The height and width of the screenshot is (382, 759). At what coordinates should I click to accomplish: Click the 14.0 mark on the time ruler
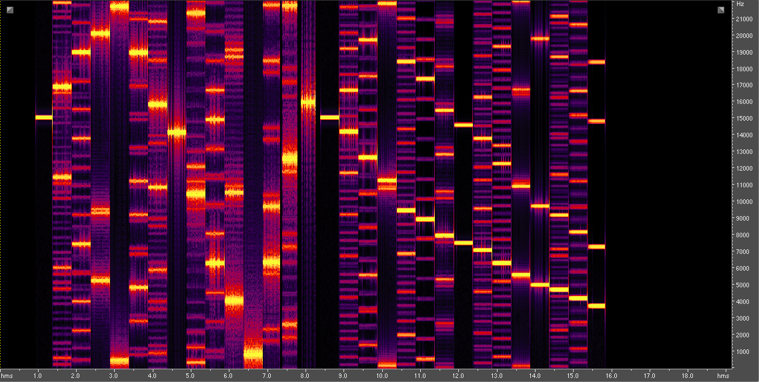534,375
